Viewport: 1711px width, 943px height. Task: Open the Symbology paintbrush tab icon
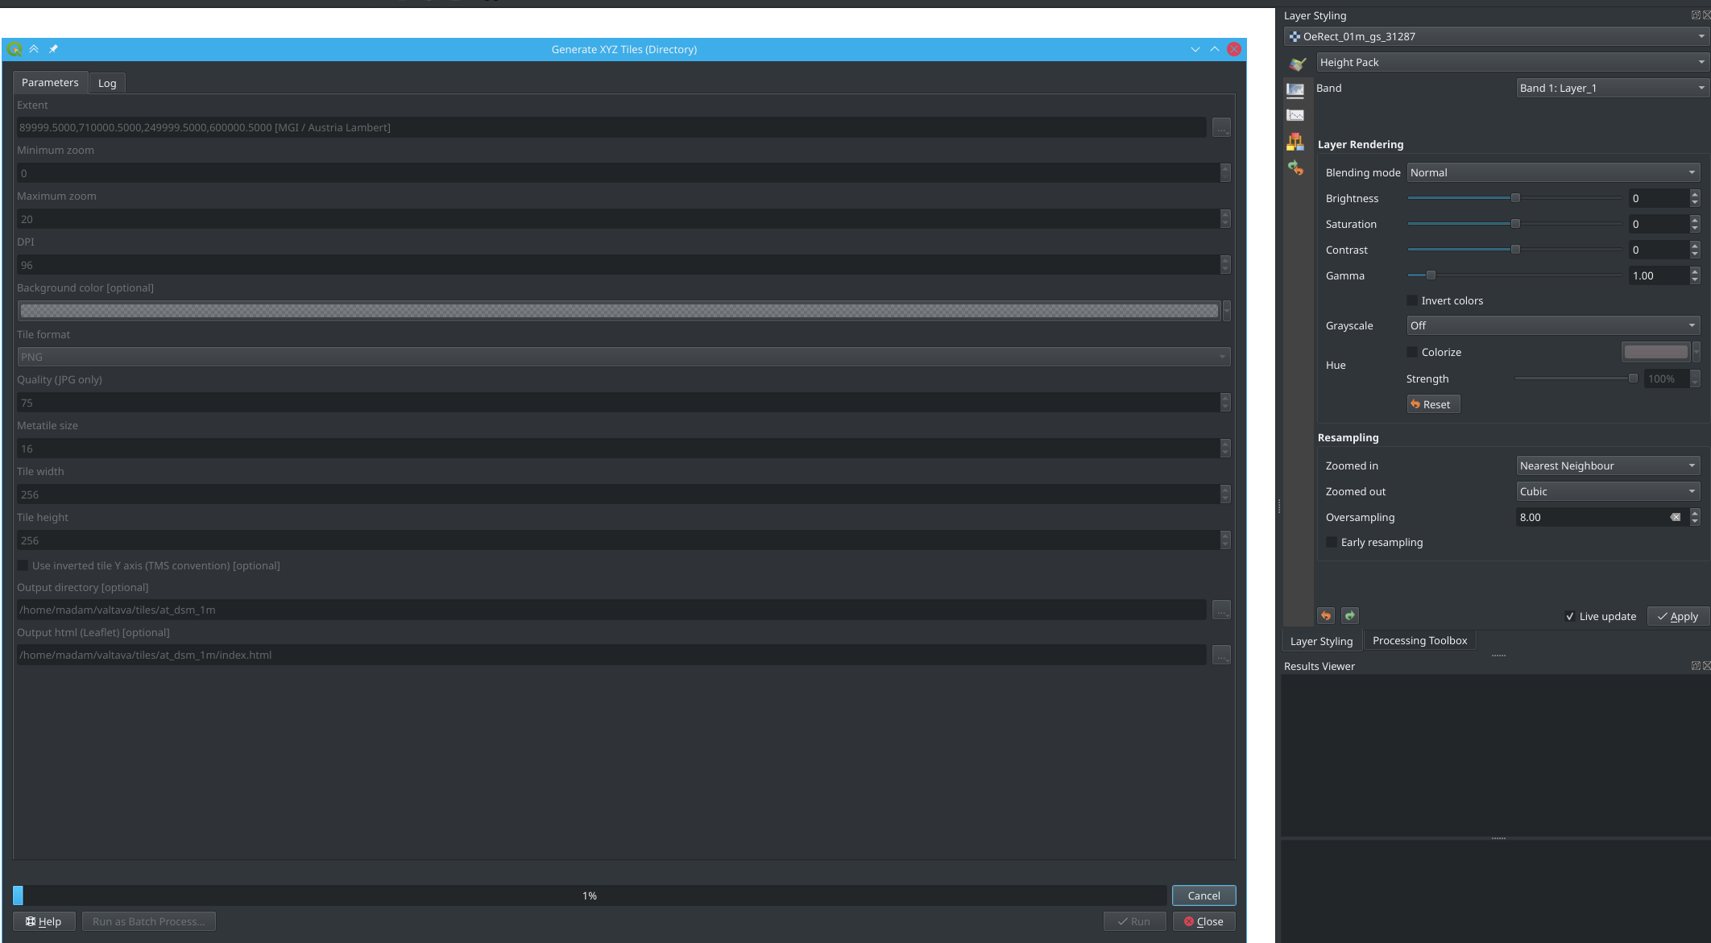click(x=1296, y=64)
